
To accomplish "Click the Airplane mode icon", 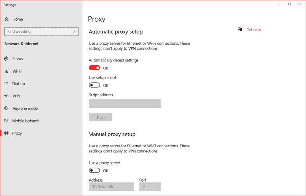I will coord(6,109).
